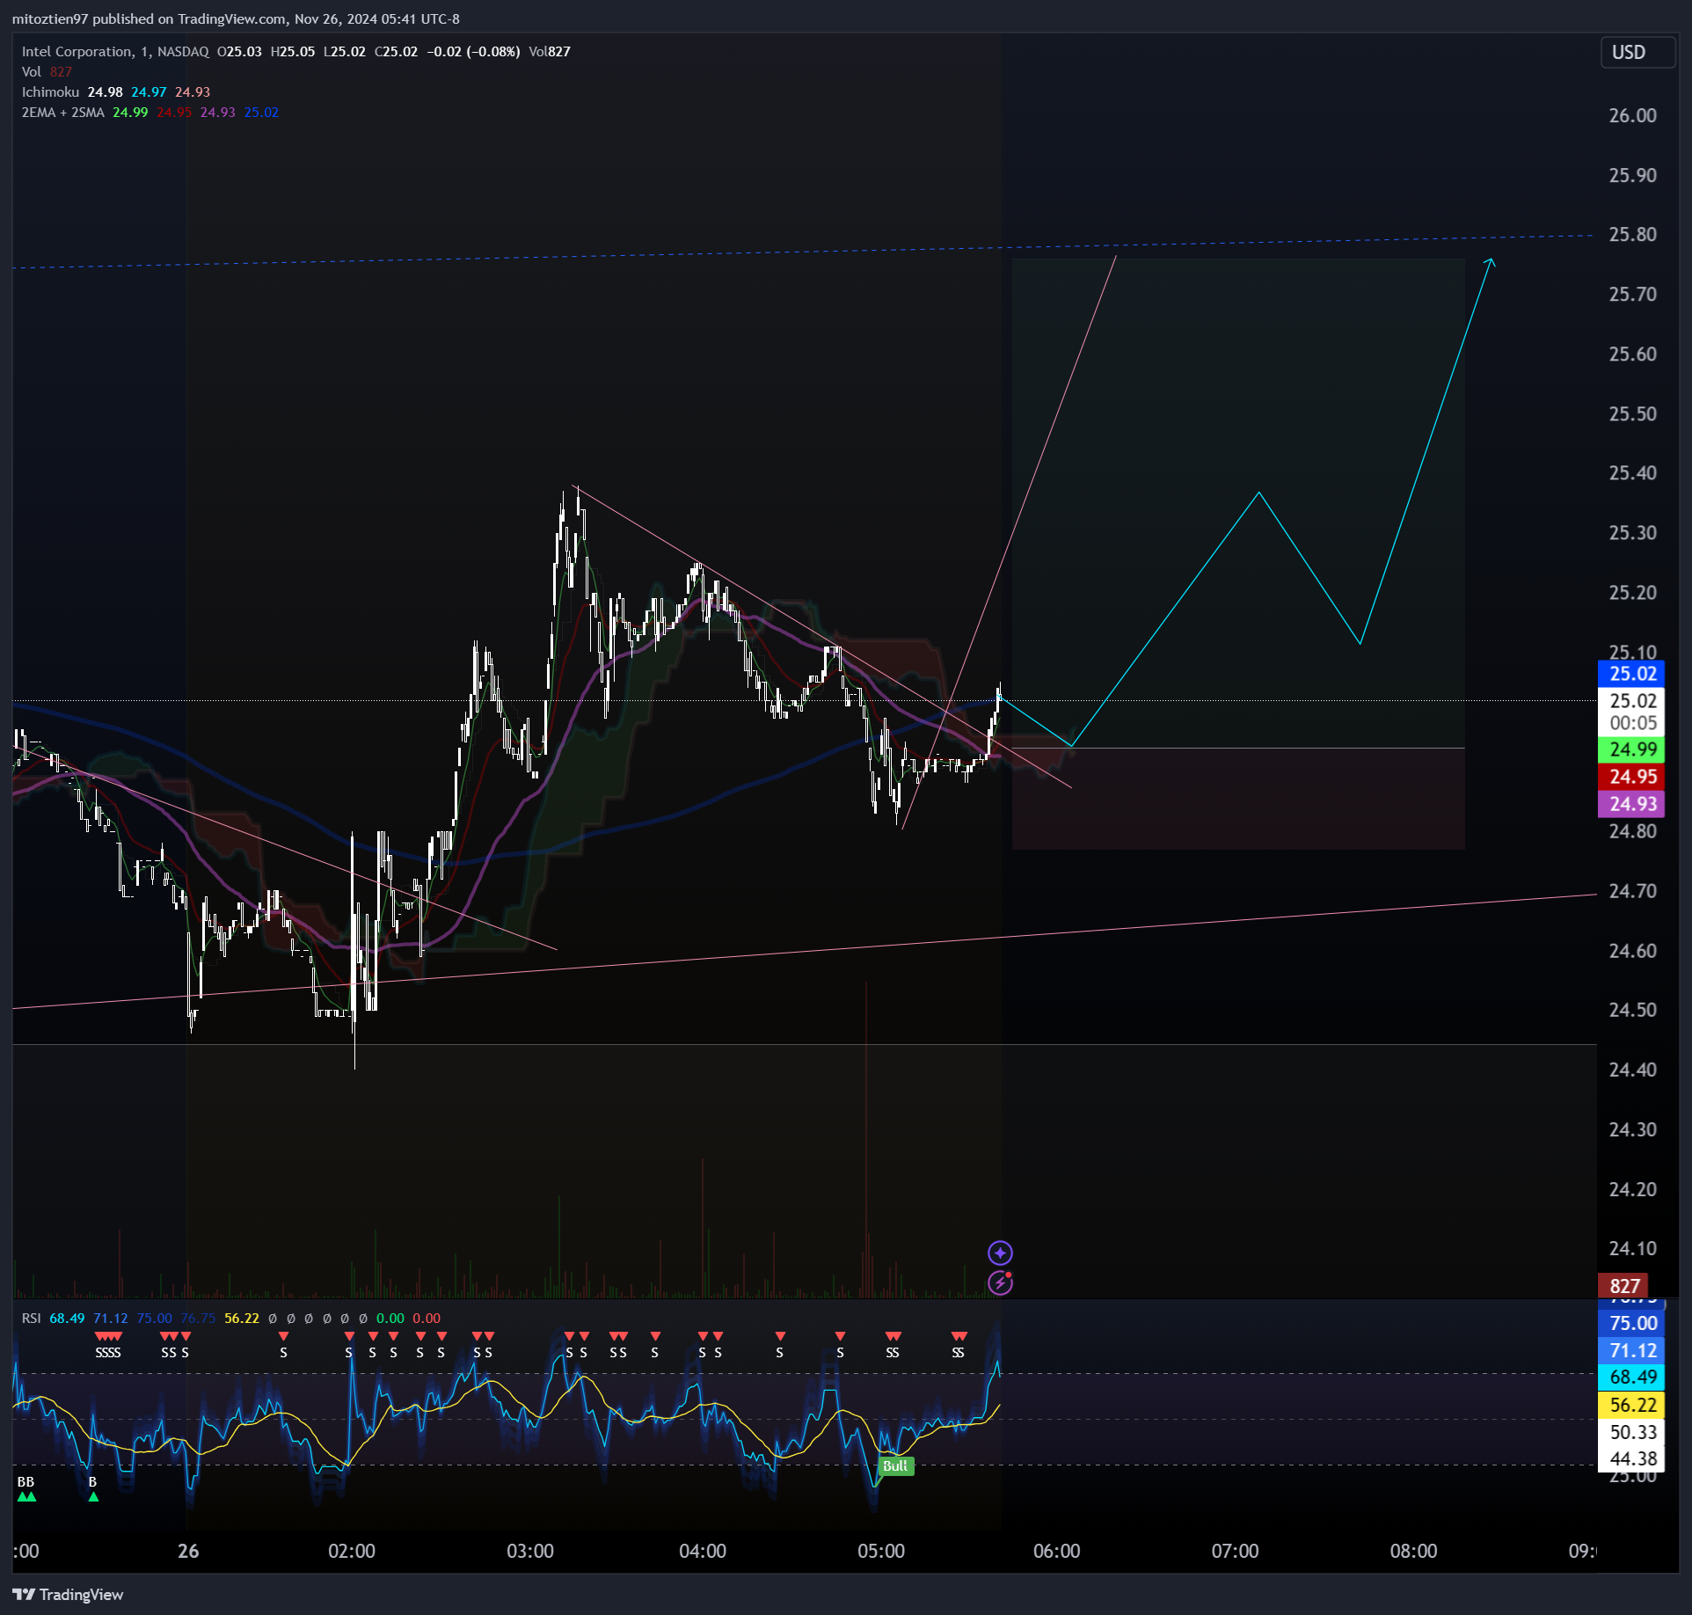
Task: Click the O25.03 open value in title
Action: click(x=239, y=52)
